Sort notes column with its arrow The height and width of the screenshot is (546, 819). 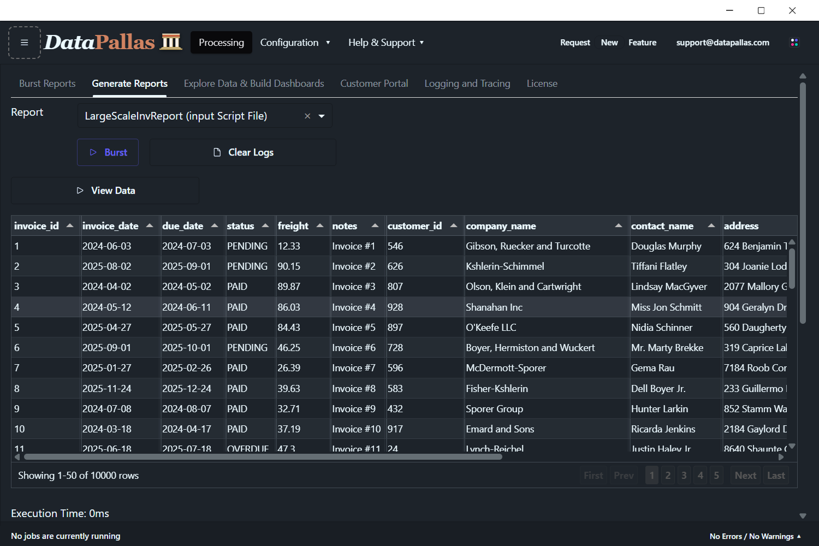click(x=375, y=225)
